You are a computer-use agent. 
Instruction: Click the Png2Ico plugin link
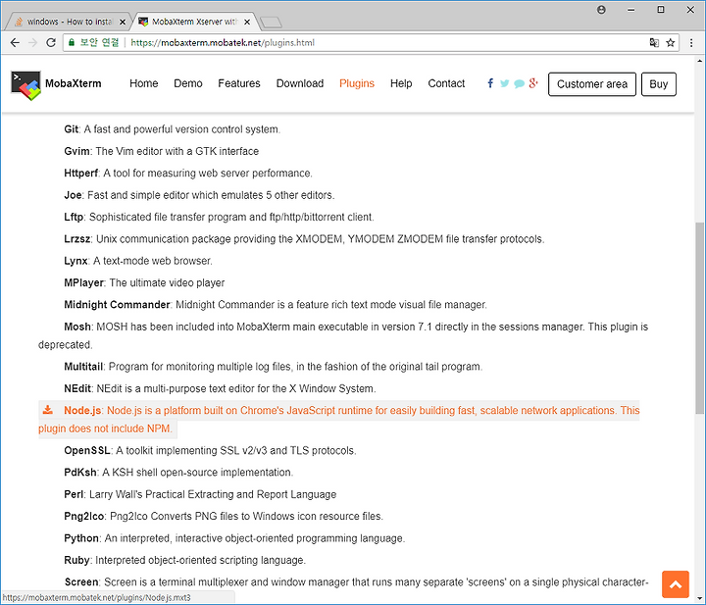point(224,517)
